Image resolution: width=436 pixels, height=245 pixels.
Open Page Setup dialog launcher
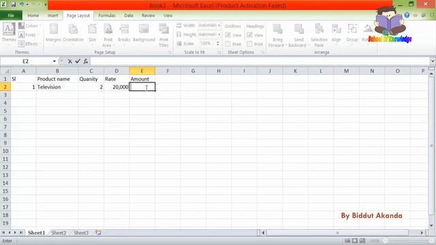pyautogui.click(x=170, y=52)
